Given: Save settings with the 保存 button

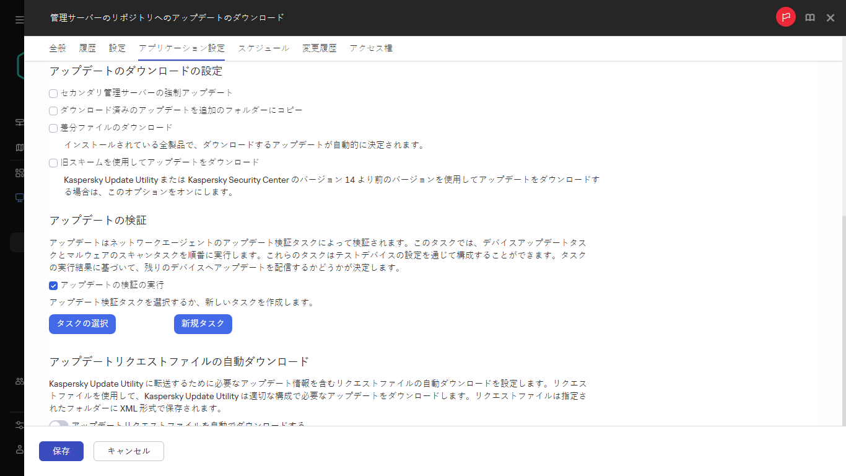Looking at the screenshot, I should (x=61, y=451).
